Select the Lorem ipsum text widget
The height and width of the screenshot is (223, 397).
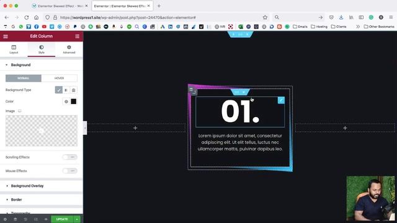[x=240, y=142]
